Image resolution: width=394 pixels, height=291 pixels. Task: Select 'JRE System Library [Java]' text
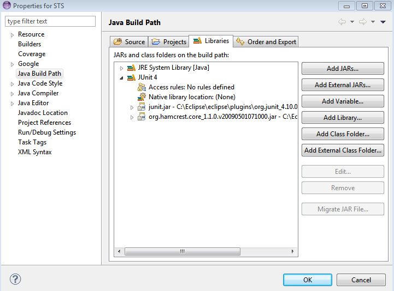click(173, 68)
